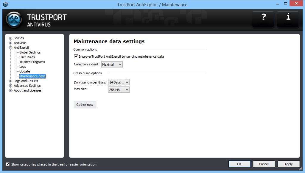Close the TrustPort AntiExploit window
Screen dimensions: 305x173
pyautogui.click(x=296, y=4)
